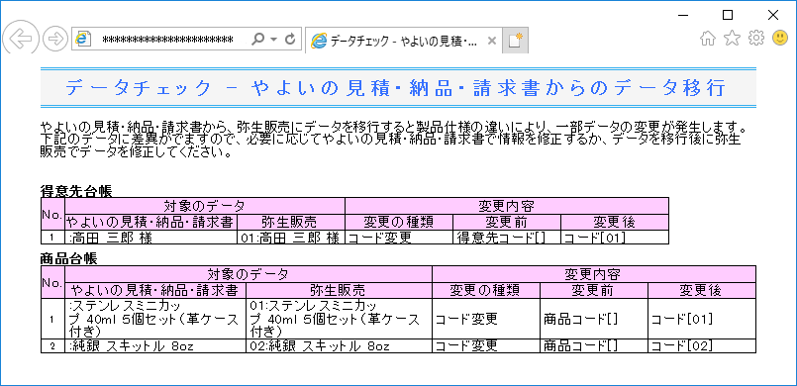Click the Home icon
This screenshot has height=386, width=797.
(x=708, y=38)
